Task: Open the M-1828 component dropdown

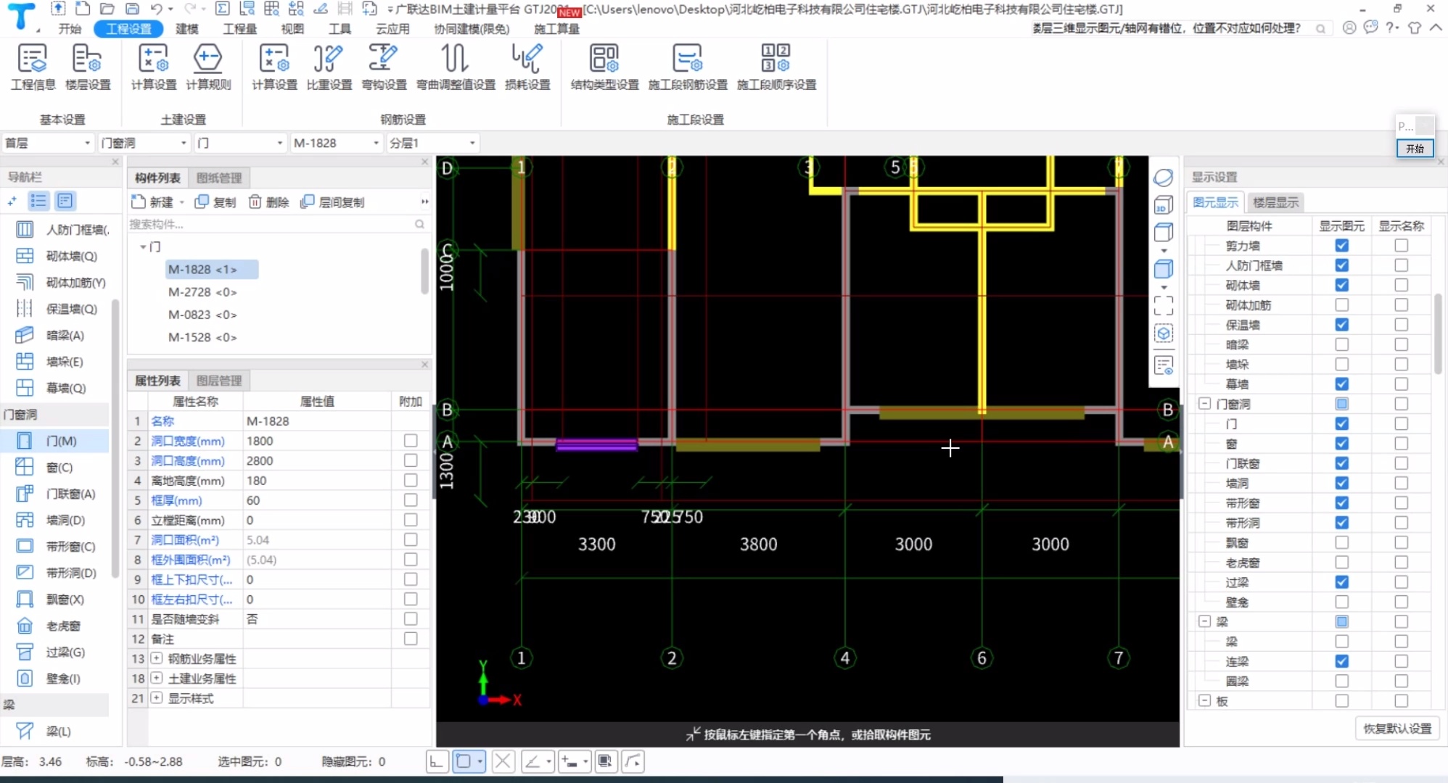Action: [x=336, y=143]
